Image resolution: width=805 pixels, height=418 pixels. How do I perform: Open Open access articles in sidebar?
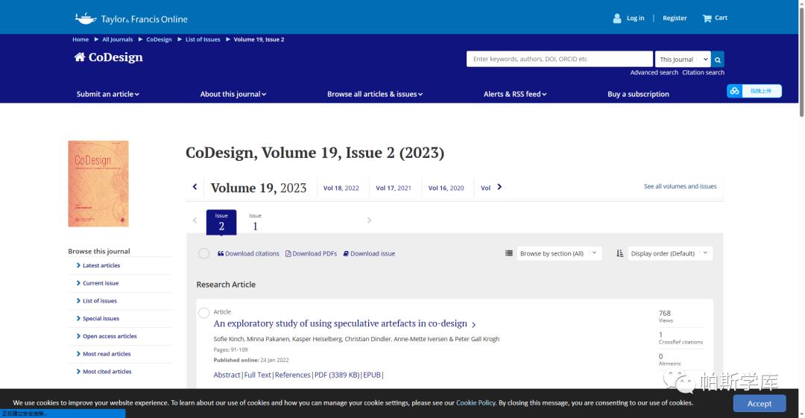click(110, 336)
